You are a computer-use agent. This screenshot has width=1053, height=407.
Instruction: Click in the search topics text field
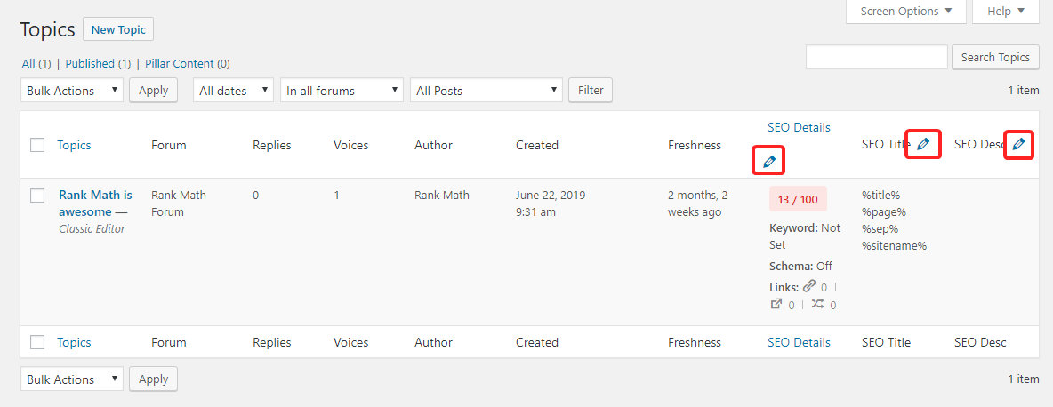(876, 57)
